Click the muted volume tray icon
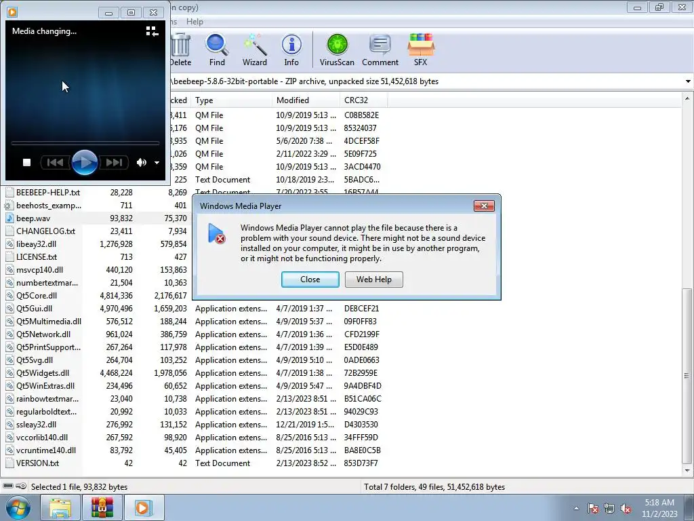Screen dimensions: 694x521 pos(626,508)
